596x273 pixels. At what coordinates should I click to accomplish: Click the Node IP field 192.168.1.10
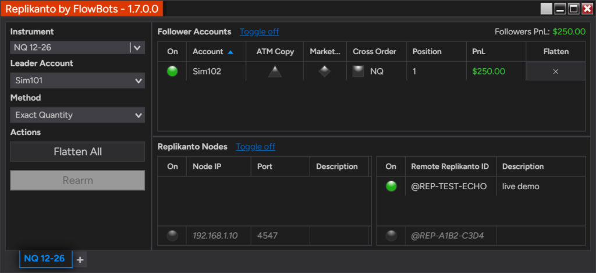219,236
